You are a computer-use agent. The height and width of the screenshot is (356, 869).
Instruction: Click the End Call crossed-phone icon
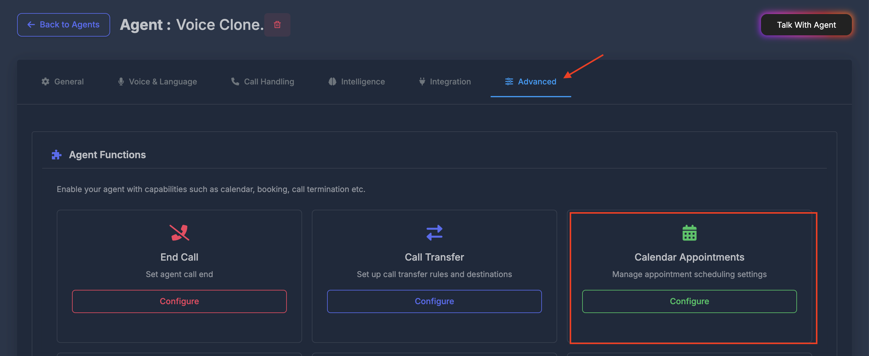(x=179, y=233)
